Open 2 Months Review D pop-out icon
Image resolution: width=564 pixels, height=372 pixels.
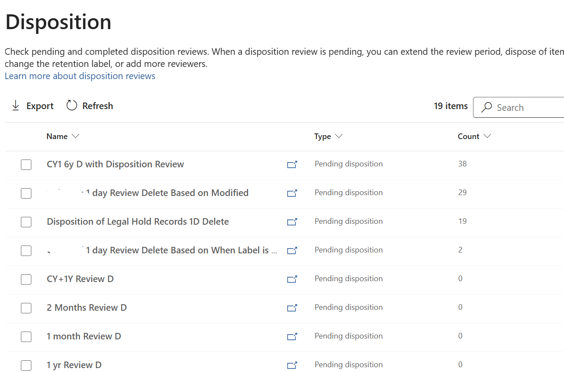292,308
